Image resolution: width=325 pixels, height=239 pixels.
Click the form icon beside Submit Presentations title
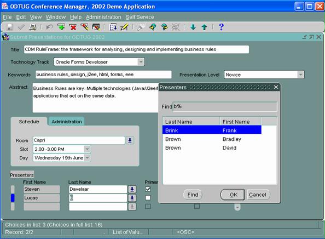[5, 37]
